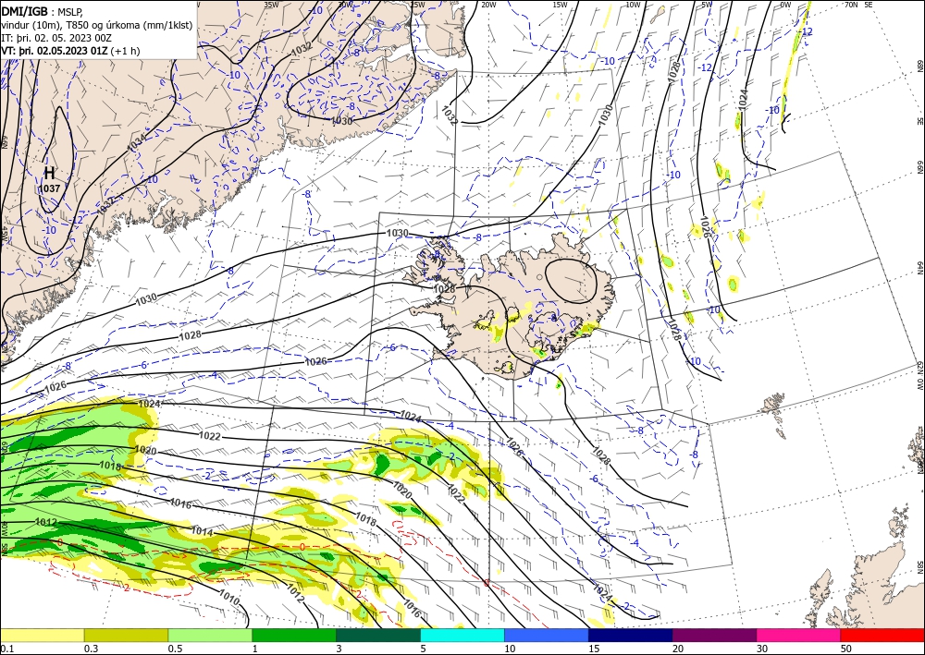Pick the cyan 5–10 legend swatch
925x655 pixels.
462,635
